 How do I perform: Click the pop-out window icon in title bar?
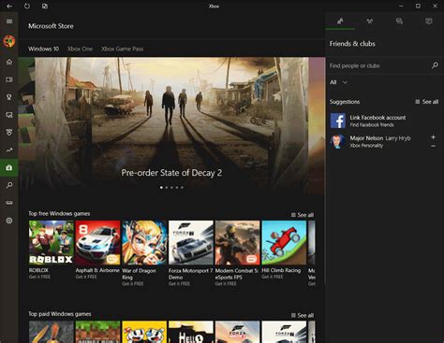pos(45,6)
